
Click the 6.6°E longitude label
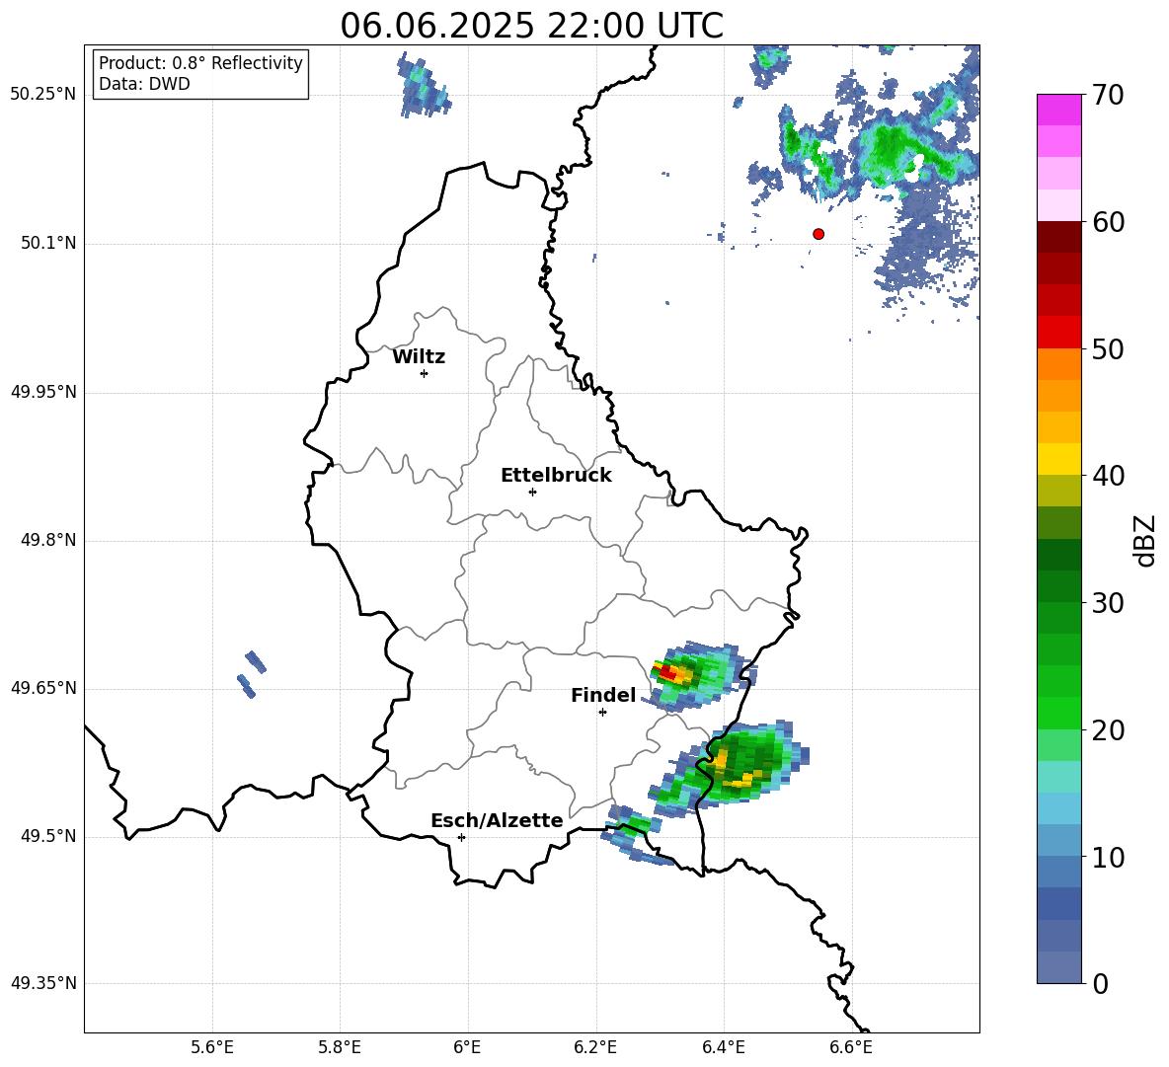pyautogui.click(x=851, y=1047)
